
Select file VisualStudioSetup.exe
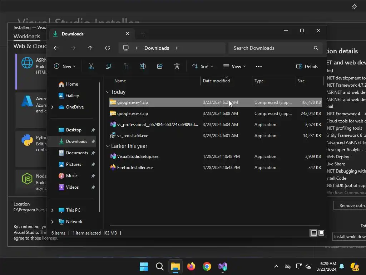(216, 156)
